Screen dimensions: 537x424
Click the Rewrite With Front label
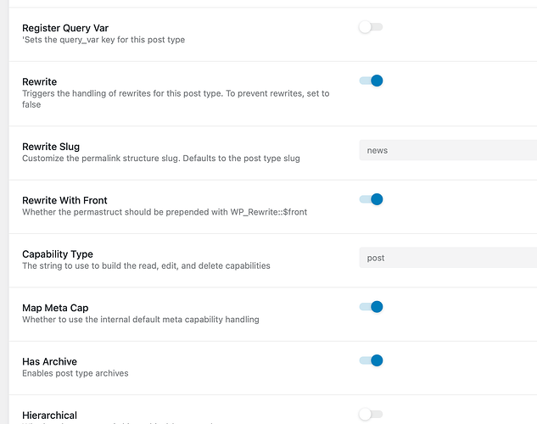pos(64,200)
